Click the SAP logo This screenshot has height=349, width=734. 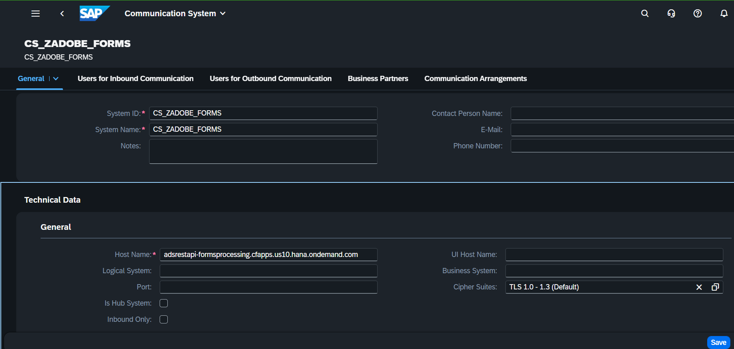click(94, 13)
